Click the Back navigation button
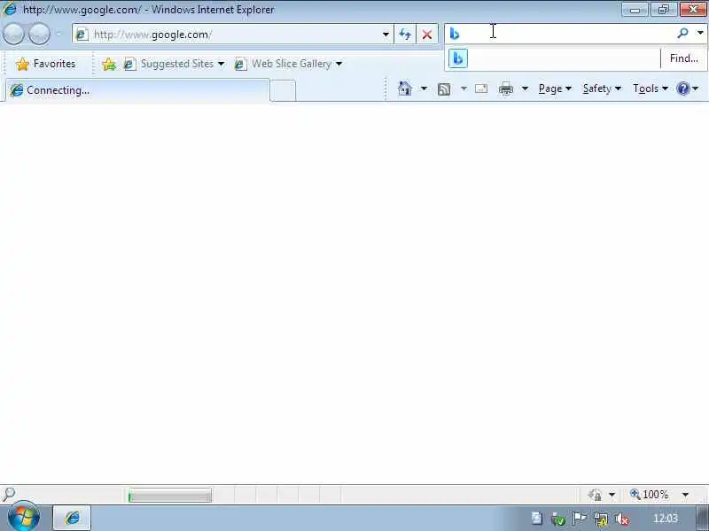The height and width of the screenshot is (531, 709). 13,35
